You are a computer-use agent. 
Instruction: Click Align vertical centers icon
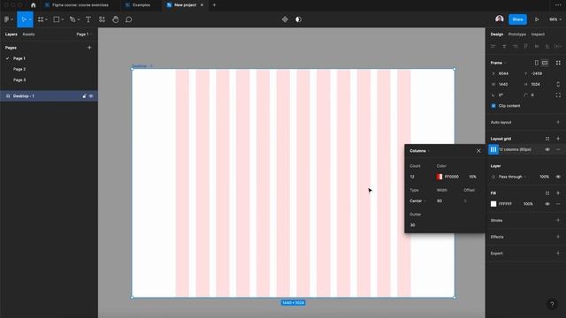coord(537,47)
